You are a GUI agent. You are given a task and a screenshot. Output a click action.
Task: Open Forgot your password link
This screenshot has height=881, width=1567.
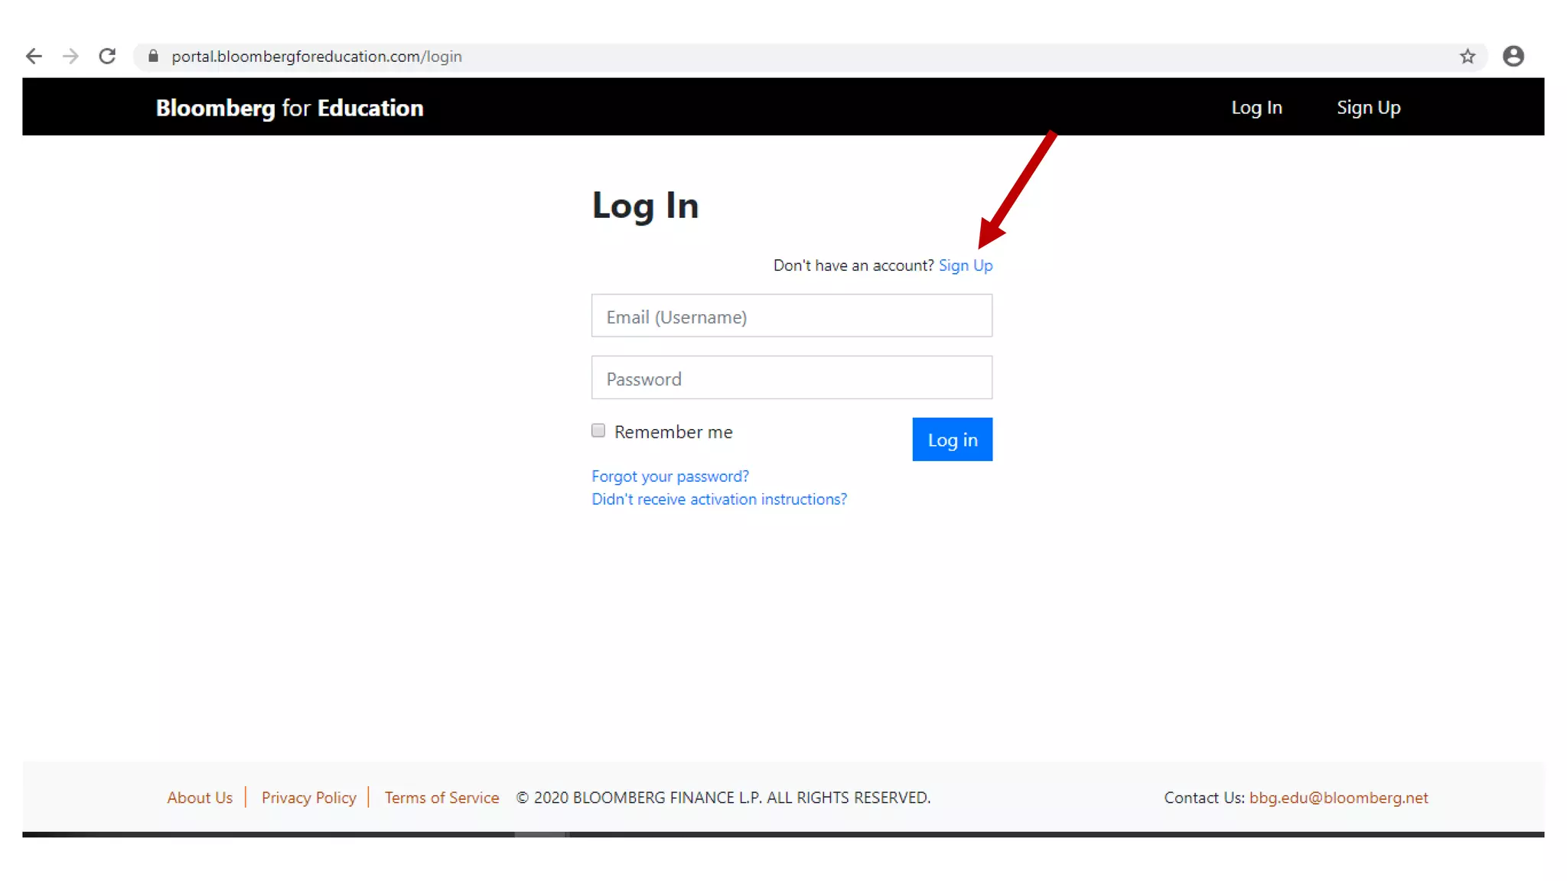669,476
